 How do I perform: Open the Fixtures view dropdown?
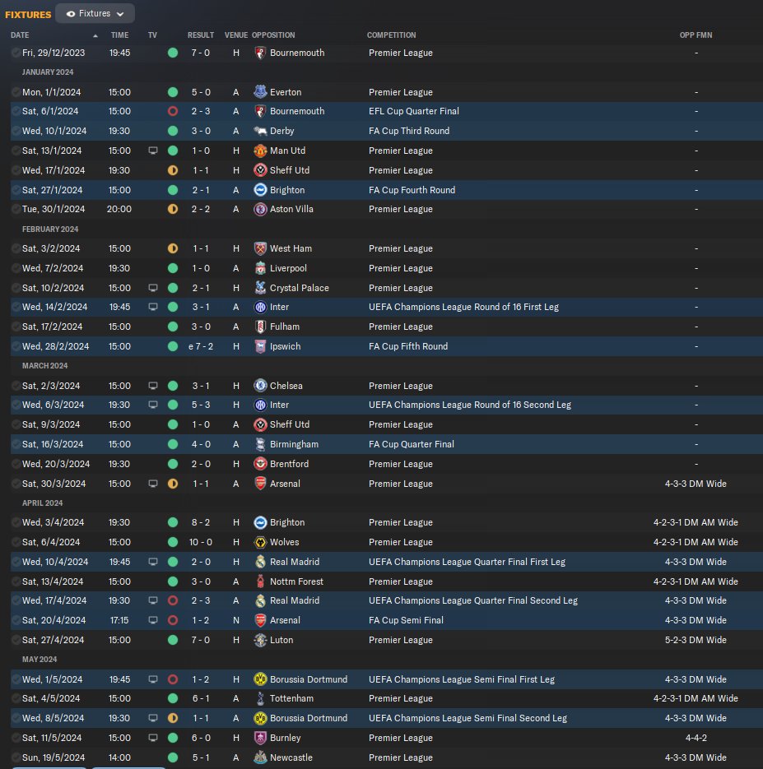tap(95, 14)
